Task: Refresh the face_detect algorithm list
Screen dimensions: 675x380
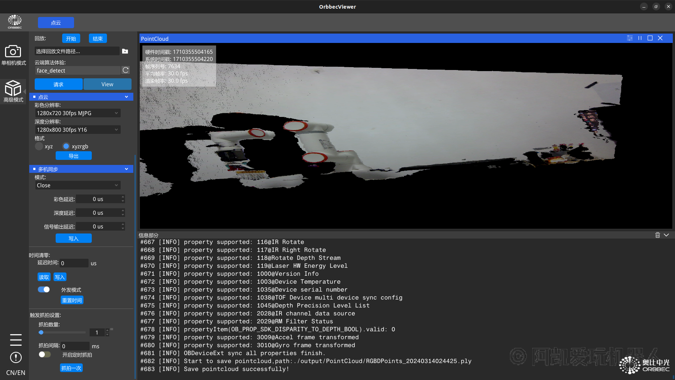Action: point(125,70)
